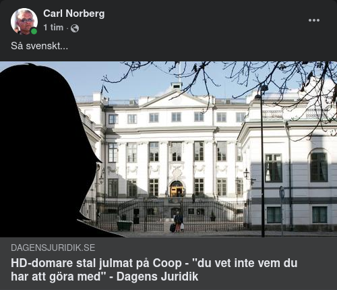Click the arched window on right building
Viewport: 337px width, 290px height.
(319, 165)
